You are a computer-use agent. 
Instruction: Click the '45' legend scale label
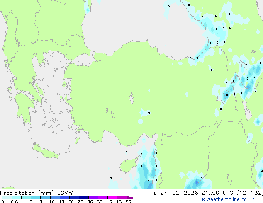[x=119, y=201]
